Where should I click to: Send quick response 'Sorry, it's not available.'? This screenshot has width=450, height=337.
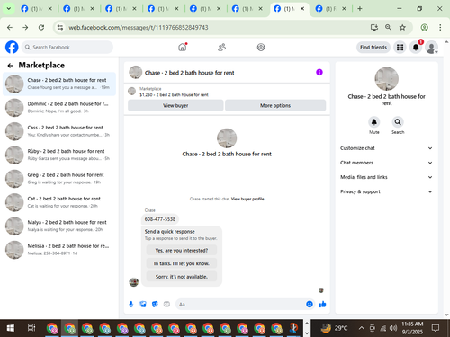[182, 277]
